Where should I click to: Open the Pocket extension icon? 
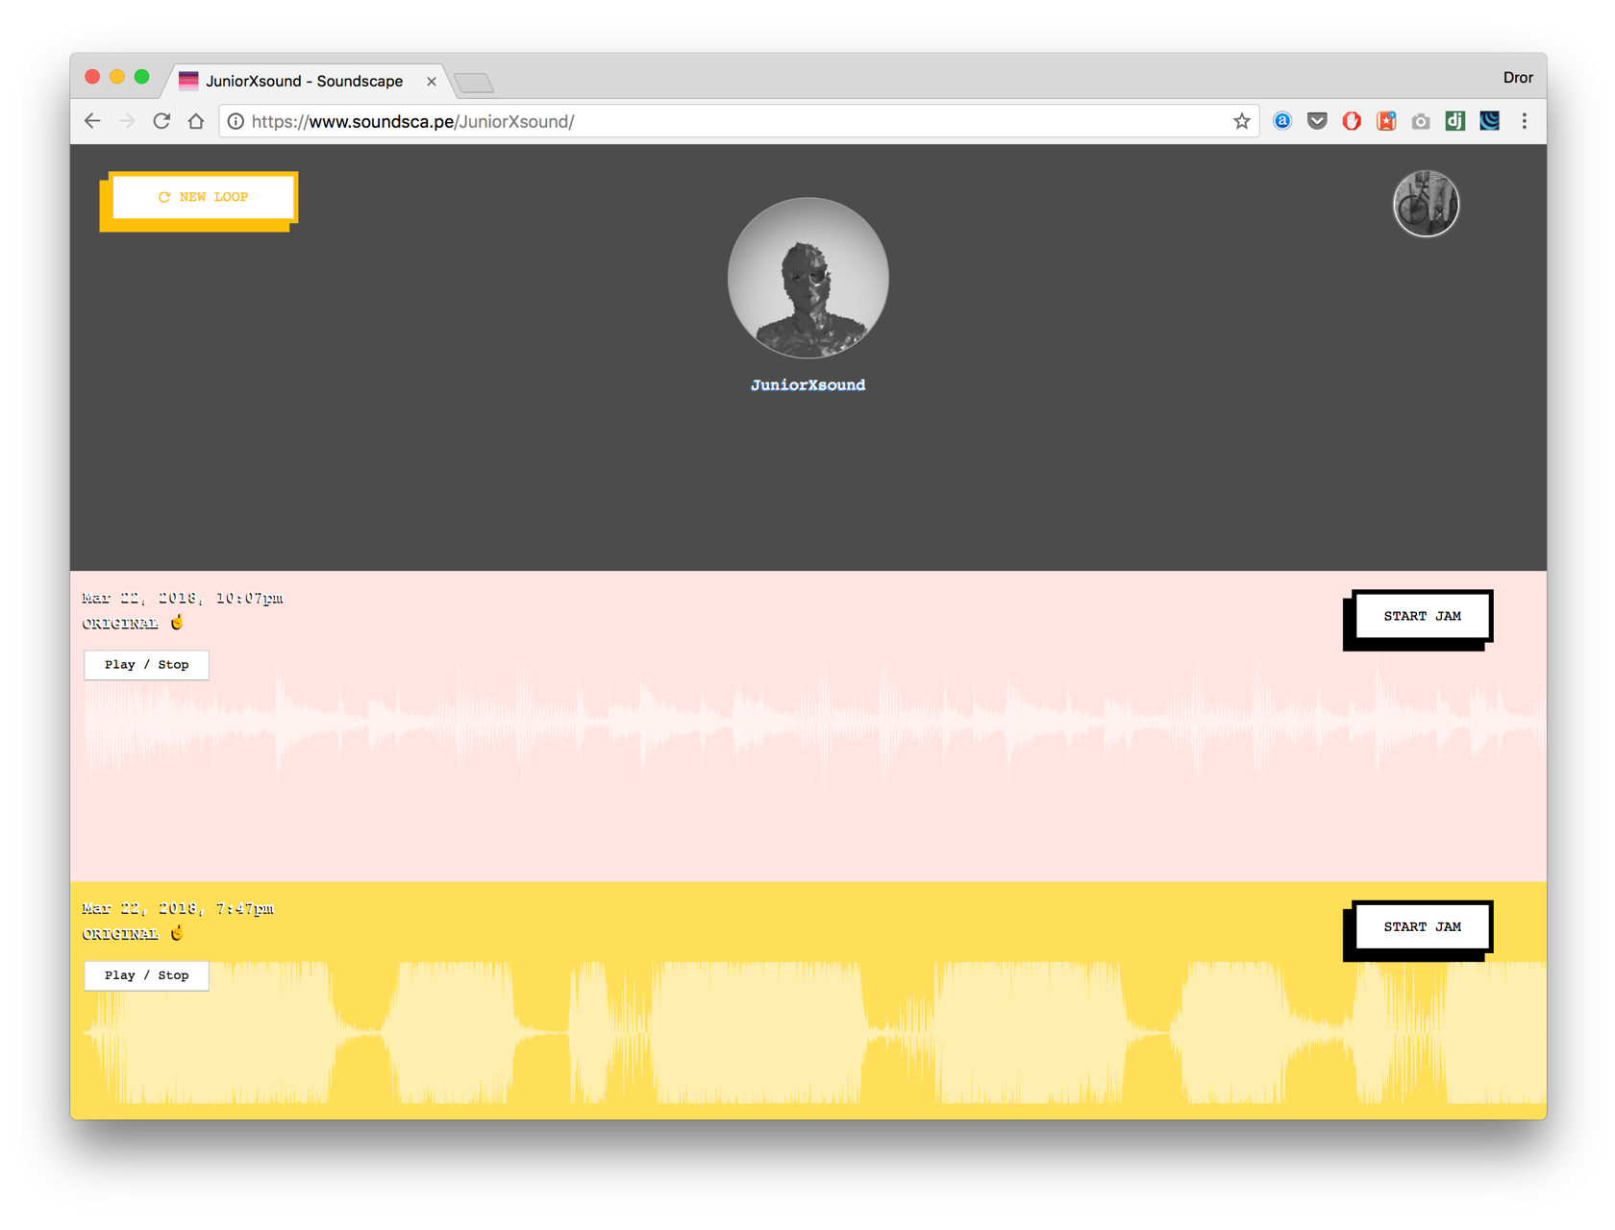1317,121
